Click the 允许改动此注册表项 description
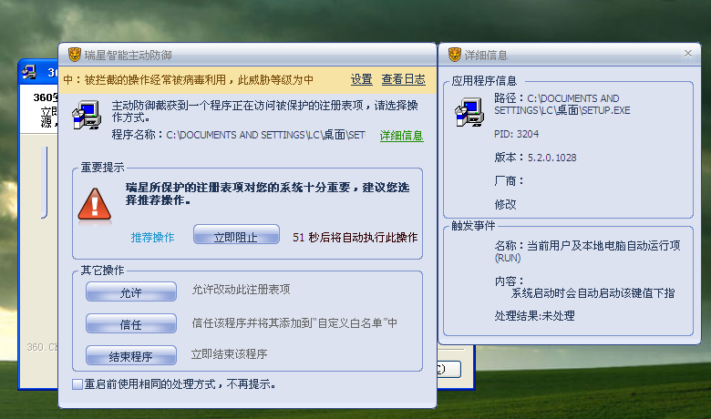 [241, 290]
